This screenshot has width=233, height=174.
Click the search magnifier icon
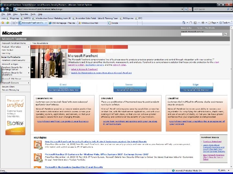click(228, 9)
